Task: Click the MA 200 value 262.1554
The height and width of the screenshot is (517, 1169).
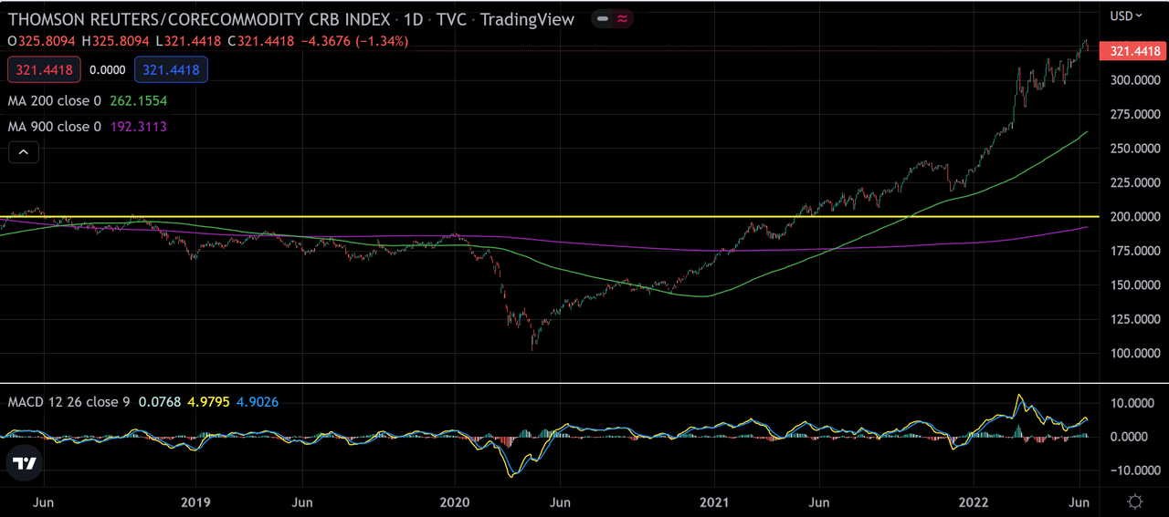Action: point(138,101)
